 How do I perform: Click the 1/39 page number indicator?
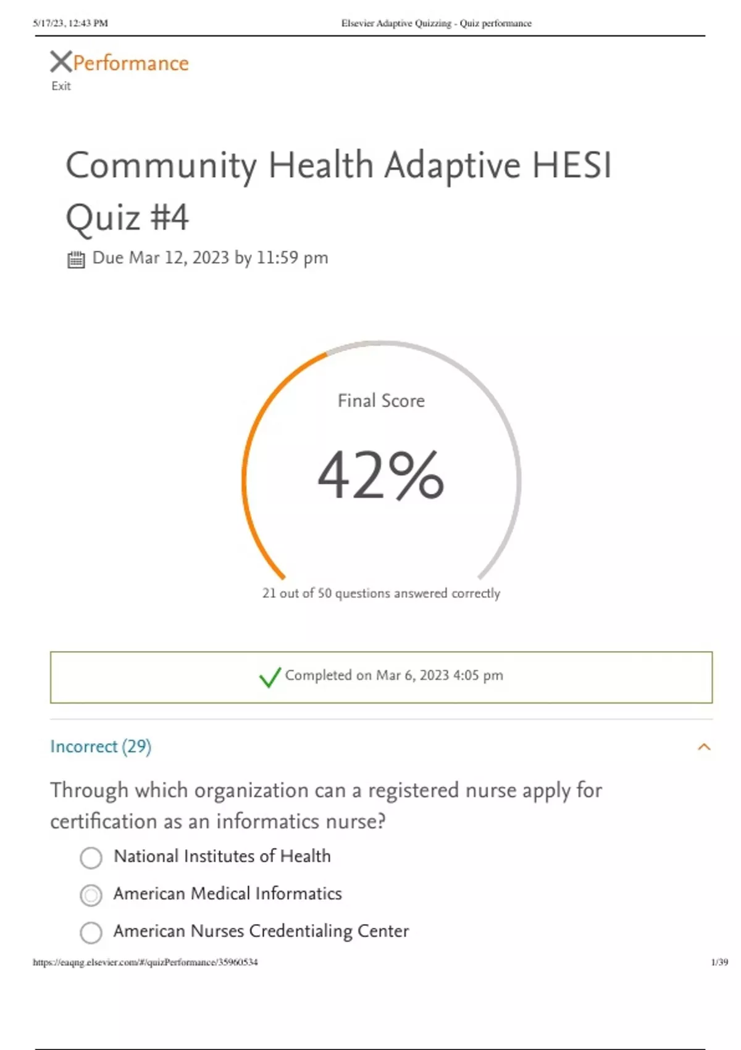click(x=719, y=962)
